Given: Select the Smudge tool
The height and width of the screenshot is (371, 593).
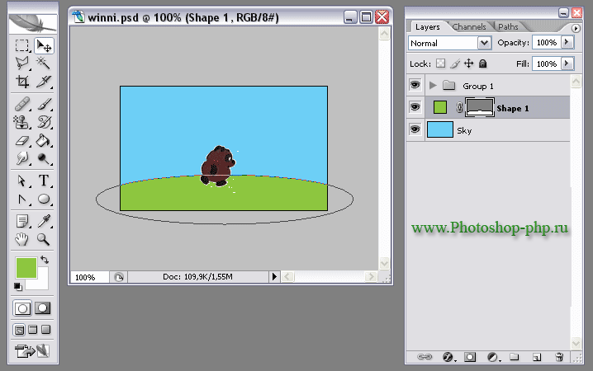Looking at the screenshot, I should point(22,158).
